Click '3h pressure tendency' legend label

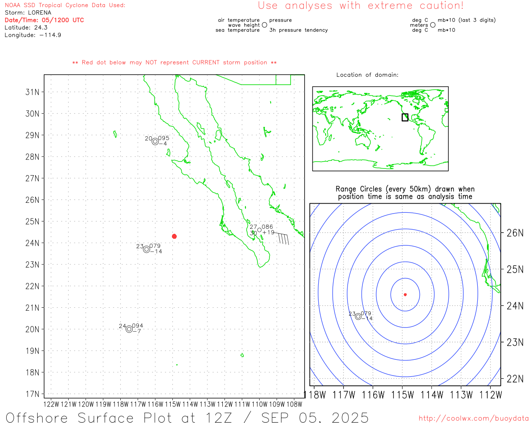pyautogui.click(x=299, y=30)
